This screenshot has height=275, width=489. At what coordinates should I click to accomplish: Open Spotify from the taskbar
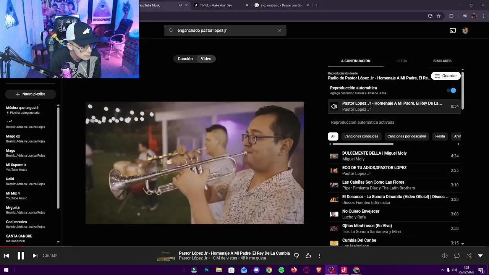(x=282, y=270)
